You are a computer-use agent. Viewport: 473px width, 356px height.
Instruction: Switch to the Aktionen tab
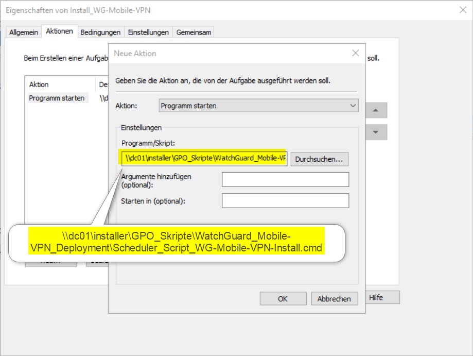click(59, 31)
